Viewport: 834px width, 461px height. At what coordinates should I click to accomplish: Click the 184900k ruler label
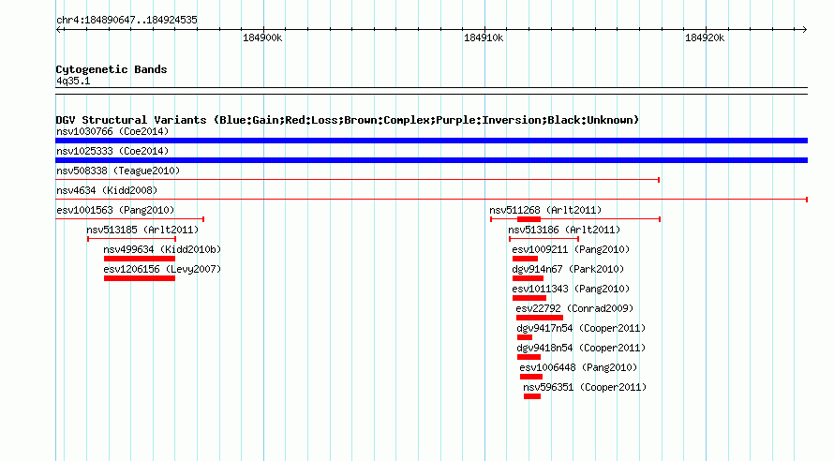[262, 37]
